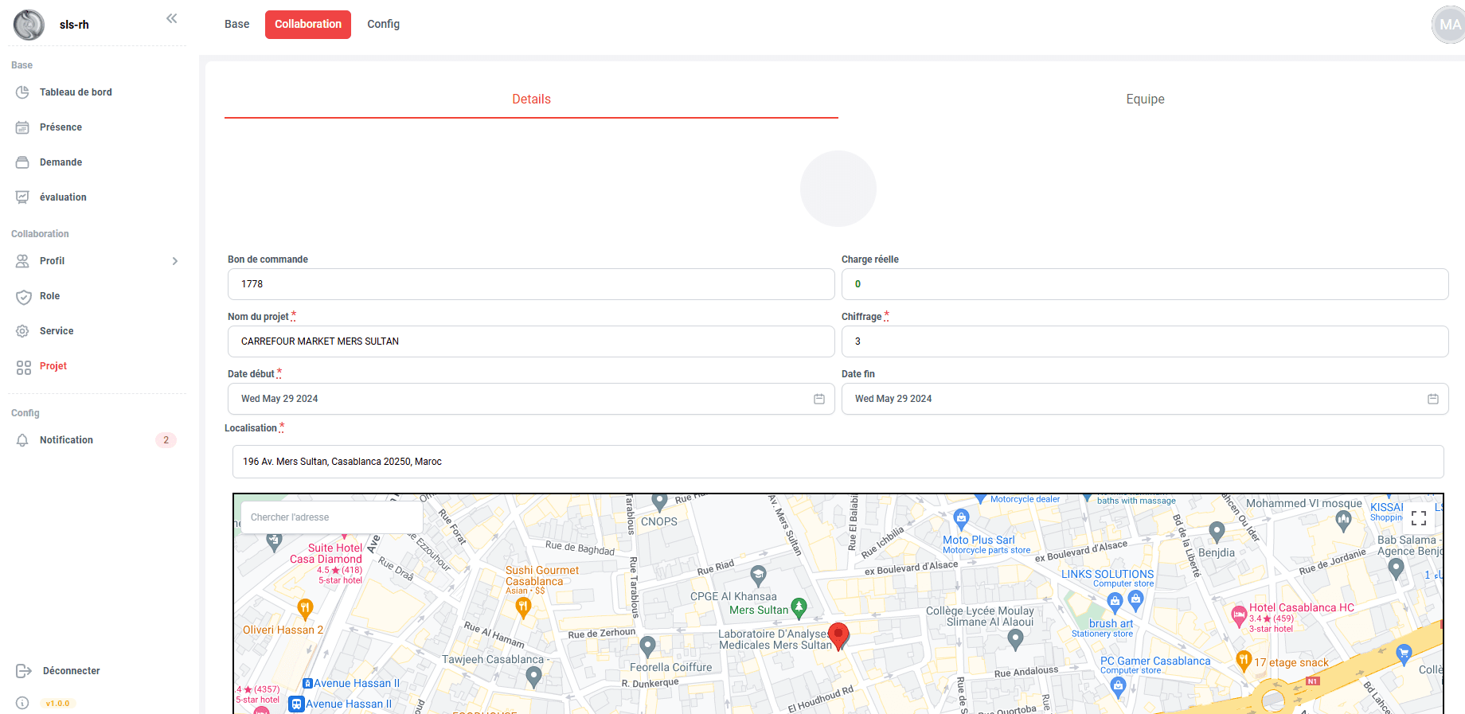This screenshot has height=714, width=1465.
Task: Click 17 etage snack restaurant pin
Action: (1243, 660)
